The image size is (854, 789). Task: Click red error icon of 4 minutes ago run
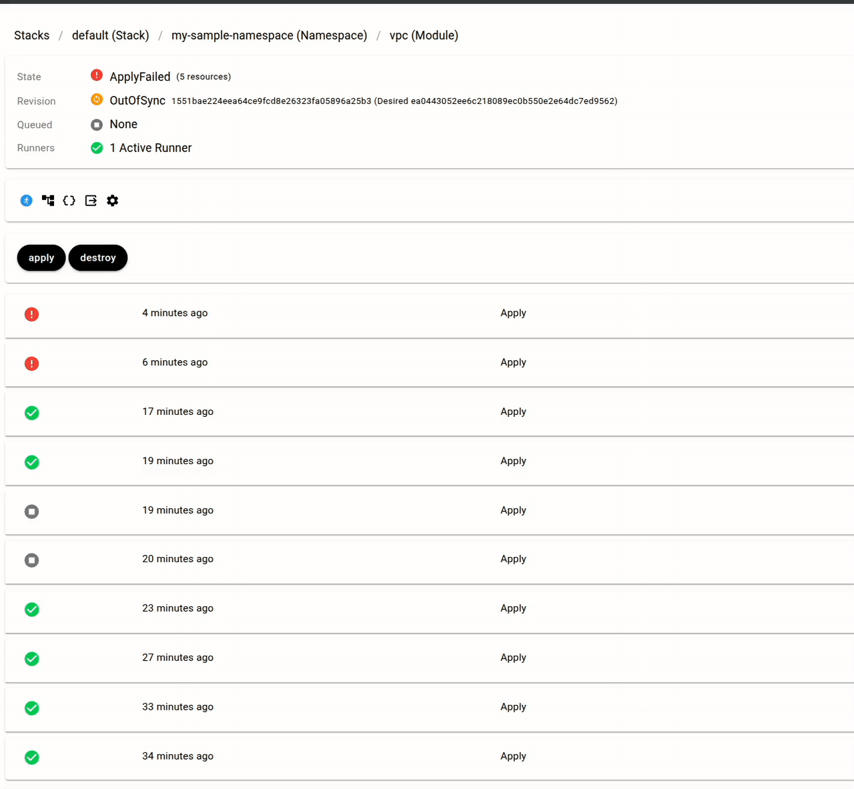[31, 314]
